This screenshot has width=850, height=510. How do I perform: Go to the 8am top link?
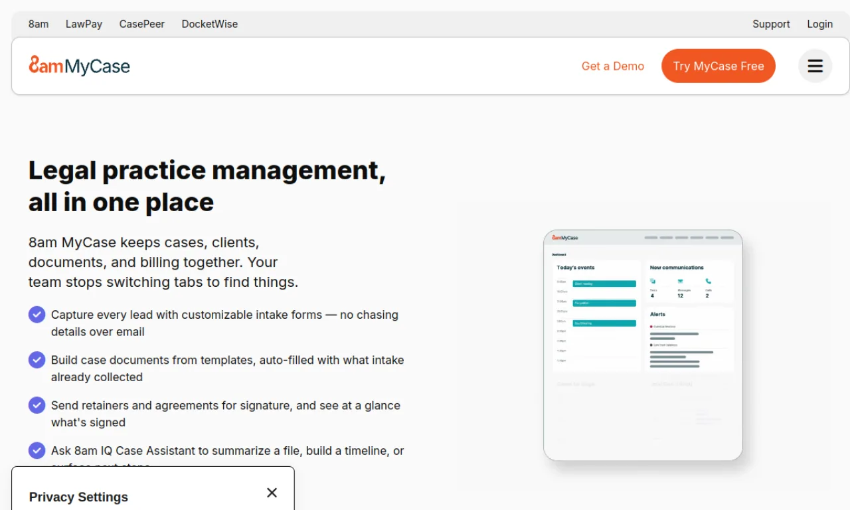pos(39,24)
